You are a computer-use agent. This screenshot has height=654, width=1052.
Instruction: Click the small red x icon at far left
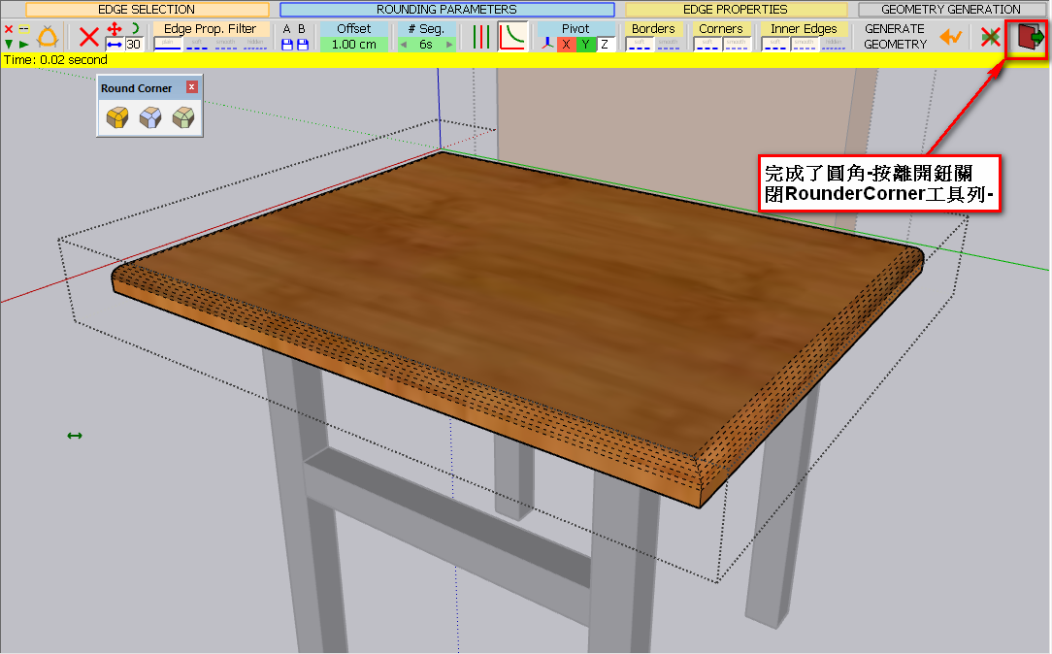pyautogui.click(x=9, y=29)
